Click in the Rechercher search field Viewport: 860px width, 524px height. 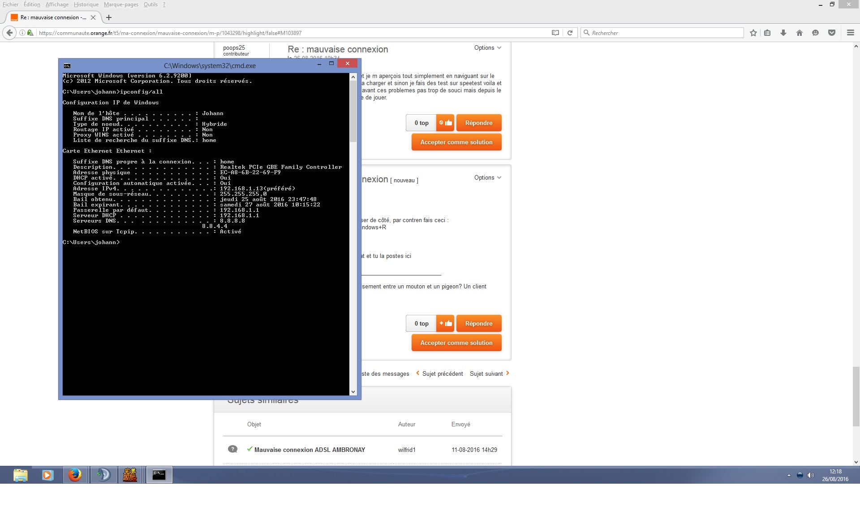point(663,33)
